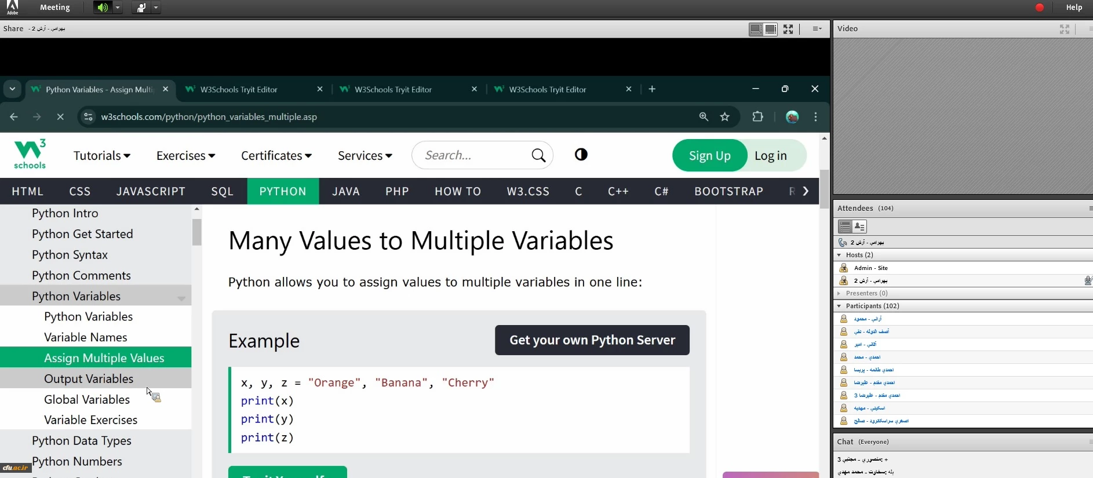Click the sidebar menu scrollbar thumb
Viewport: 1093px width, 478px height.
click(x=197, y=232)
